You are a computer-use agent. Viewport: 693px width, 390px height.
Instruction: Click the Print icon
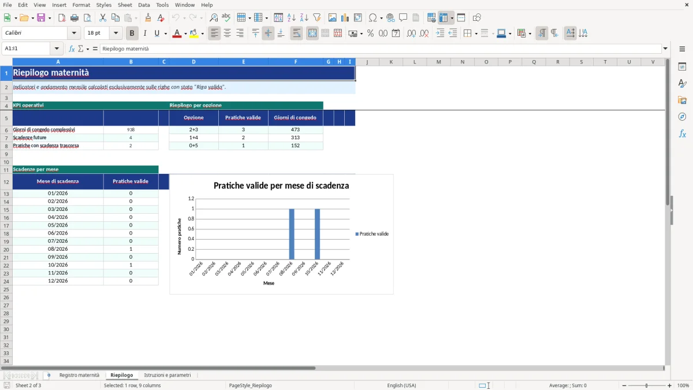coord(74,18)
